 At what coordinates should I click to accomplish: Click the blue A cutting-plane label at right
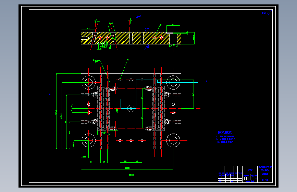pyautogui.click(x=207, y=82)
